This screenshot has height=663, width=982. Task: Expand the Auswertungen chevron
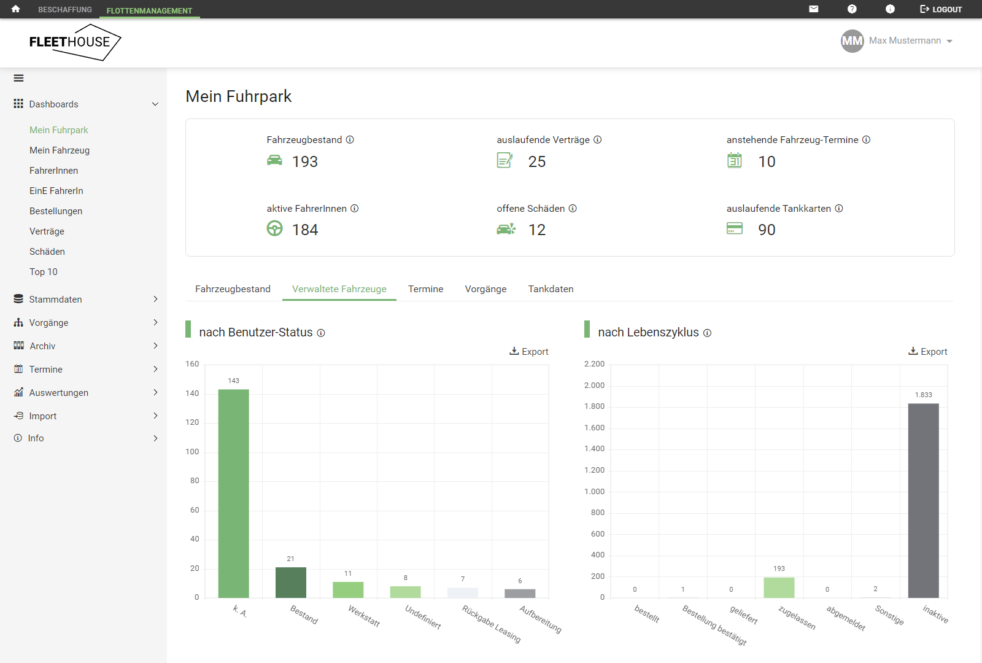tap(155, 392)
